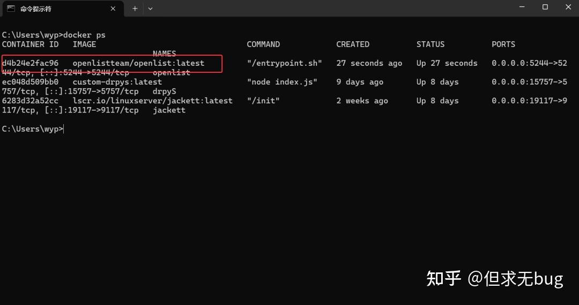This screenshot has height=305, width=579.
Task: Click the container name openlist
Action: 172,73
